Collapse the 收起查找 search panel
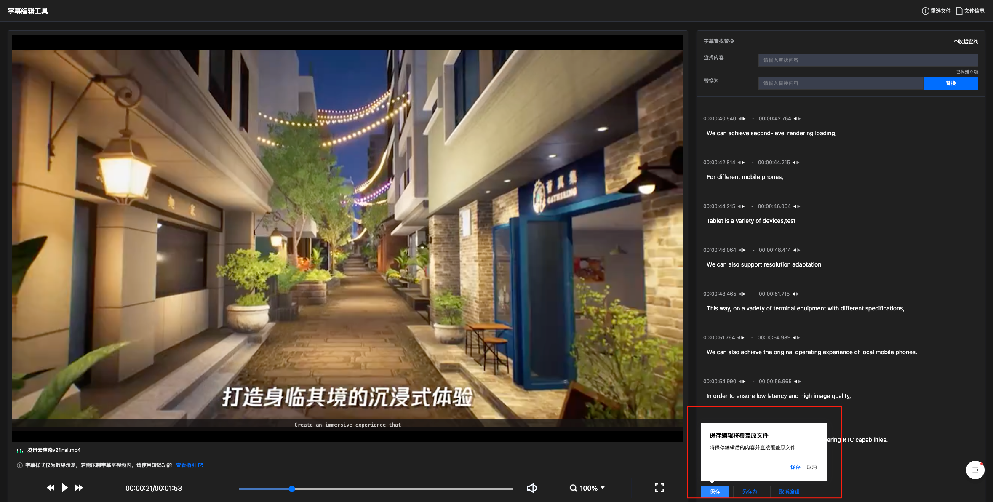This screenshot has height=502, width=993. pos(966,41)
